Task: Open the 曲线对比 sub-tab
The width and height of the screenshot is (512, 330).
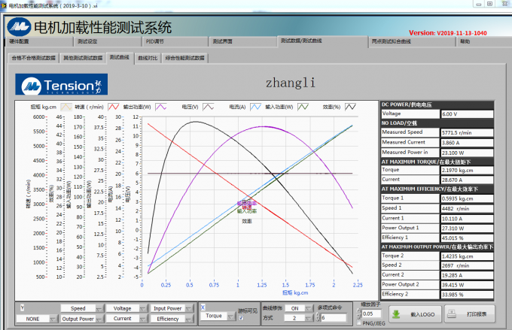Action: [148, 57]
